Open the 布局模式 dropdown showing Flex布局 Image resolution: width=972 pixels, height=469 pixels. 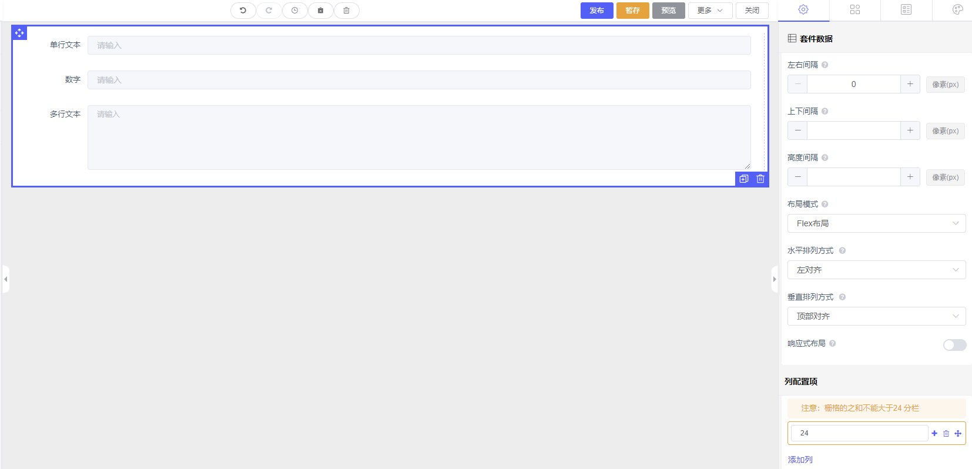(x=876, y=223)
